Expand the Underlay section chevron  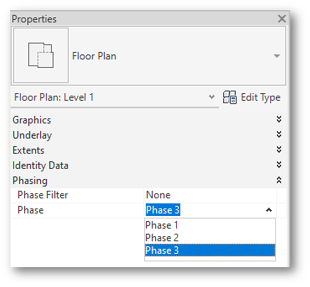click(x=279, y=135)
